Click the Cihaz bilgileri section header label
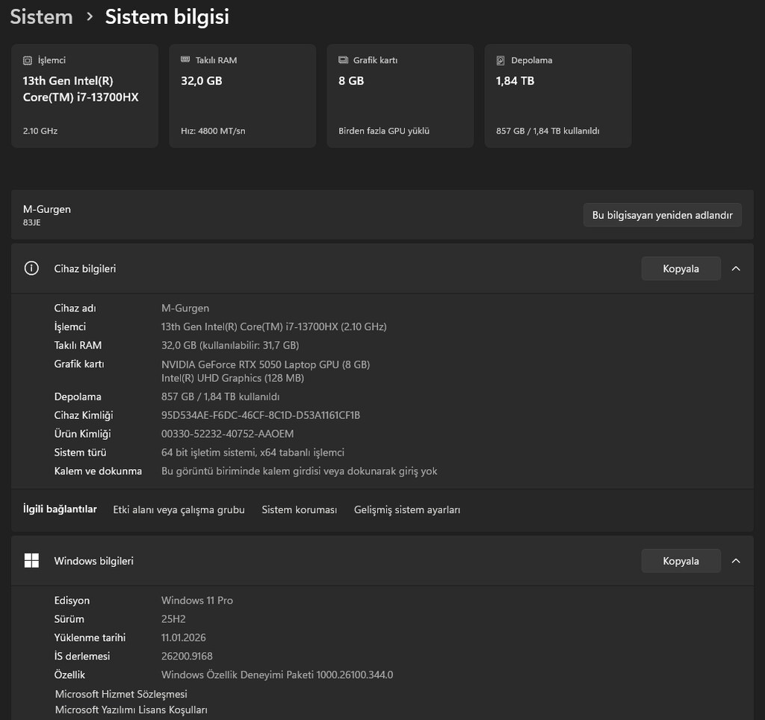 [x=85, y=269]
